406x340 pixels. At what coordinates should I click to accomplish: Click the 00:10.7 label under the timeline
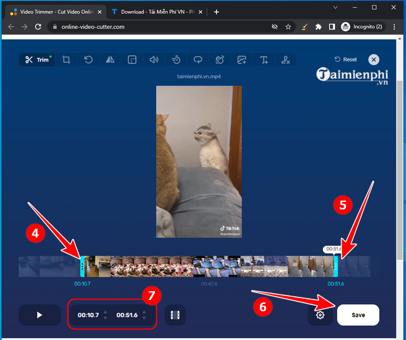[82, 284]
